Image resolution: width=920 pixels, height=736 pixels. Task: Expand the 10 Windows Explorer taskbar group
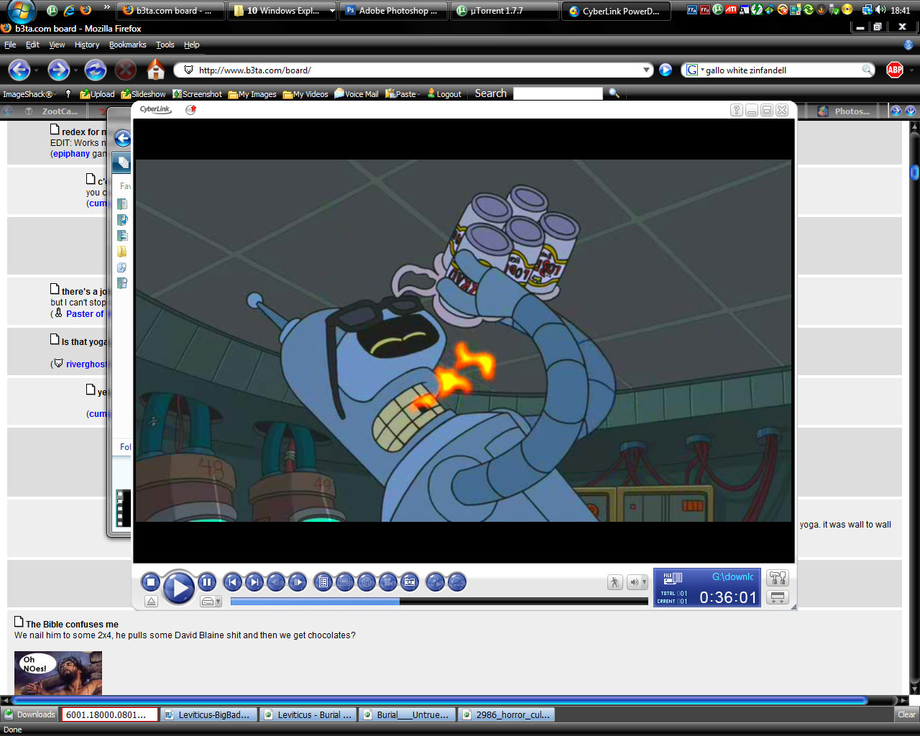(x=282, y=11)
